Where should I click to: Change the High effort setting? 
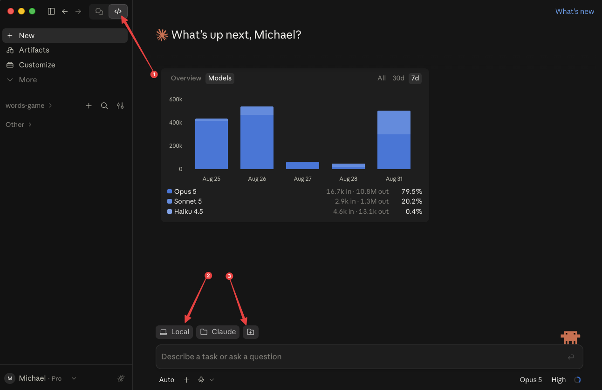coord(559,380)
